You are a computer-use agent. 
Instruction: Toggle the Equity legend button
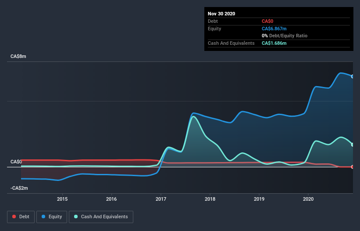[52, 217]
